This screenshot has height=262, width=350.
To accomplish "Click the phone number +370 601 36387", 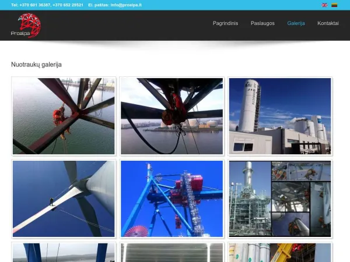I will pyautogui.click(x=35, y=5).
